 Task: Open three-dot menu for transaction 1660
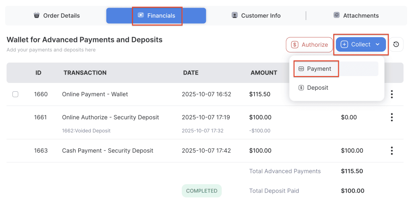click(392, 94)
